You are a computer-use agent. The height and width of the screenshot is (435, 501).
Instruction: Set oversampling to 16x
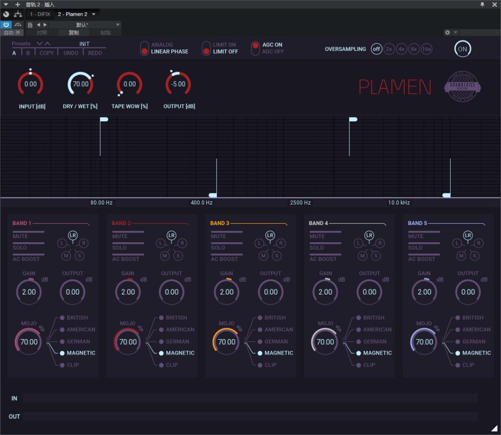426,49
